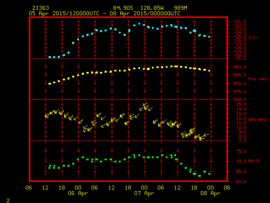Click the 12.0 wind speed tick label
270x203 pixels.
[x=241, y=118]
